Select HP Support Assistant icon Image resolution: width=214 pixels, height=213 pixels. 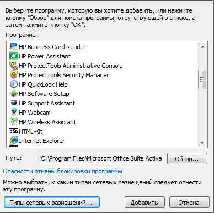coord(14,103)
